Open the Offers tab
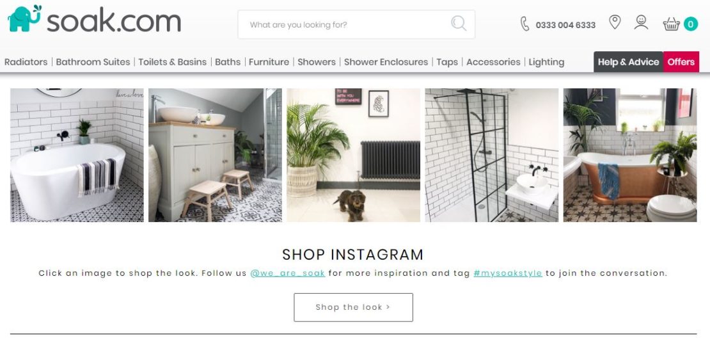The image size is (710, 354). tap(681, 62)
